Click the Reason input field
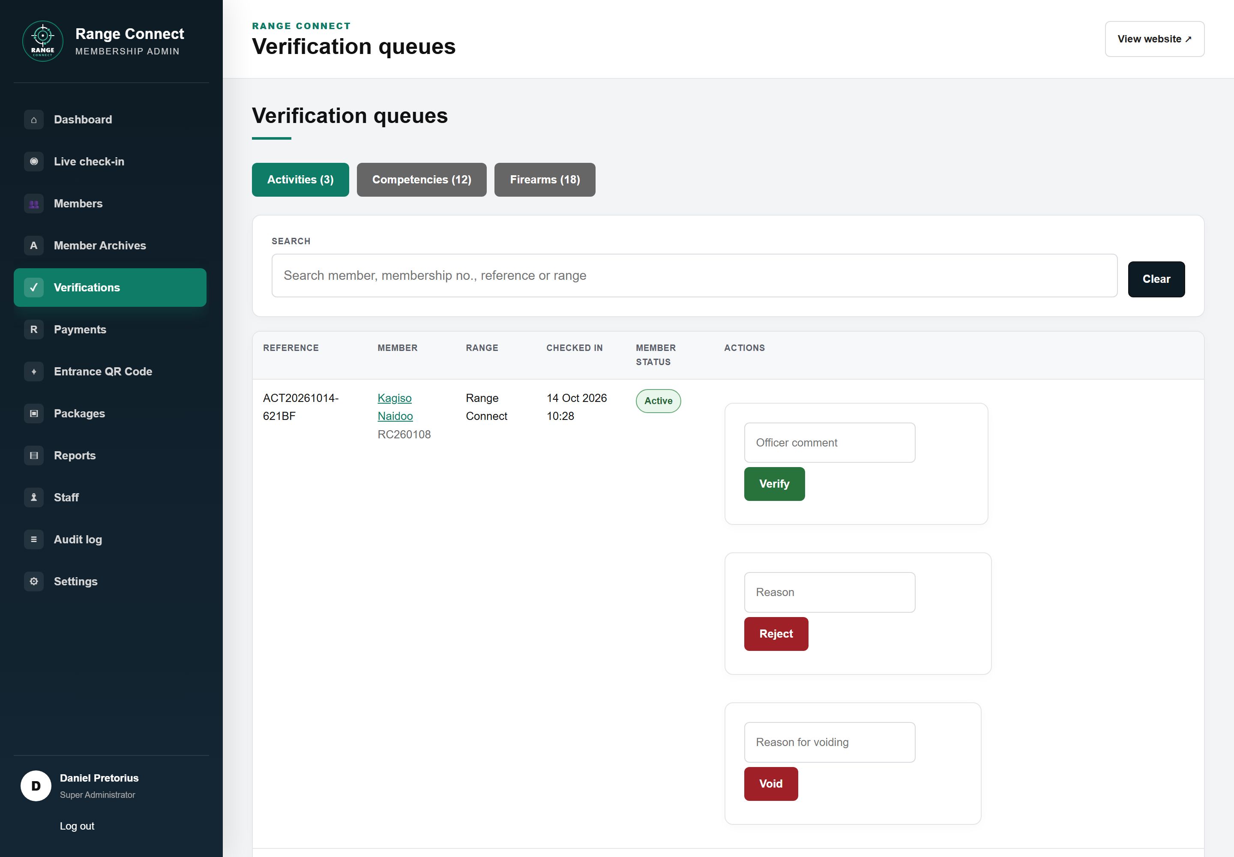The width and height of the screenshot is (1234, 857). tap(830, 592)
